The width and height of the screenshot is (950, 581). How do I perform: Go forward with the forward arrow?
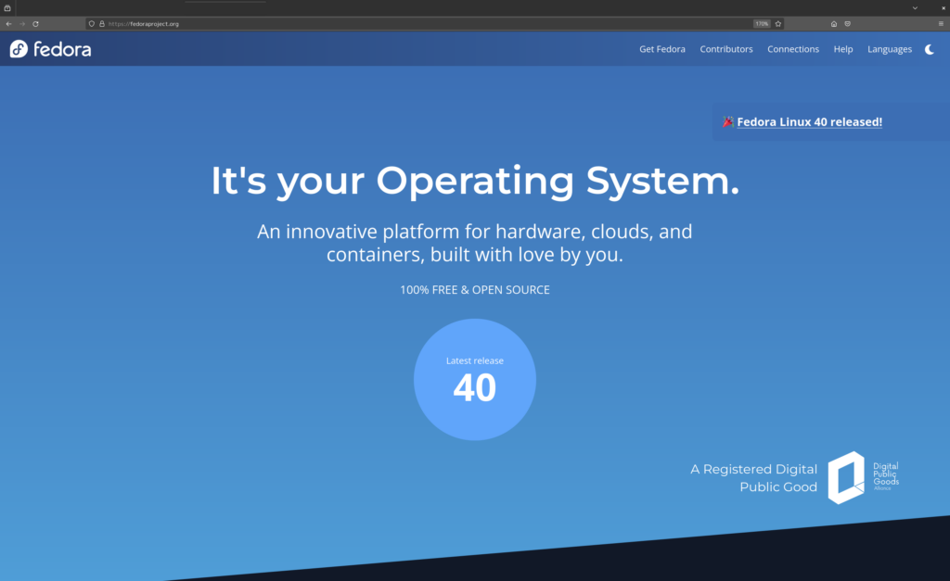pyautogui.click(x=22, y=23)
